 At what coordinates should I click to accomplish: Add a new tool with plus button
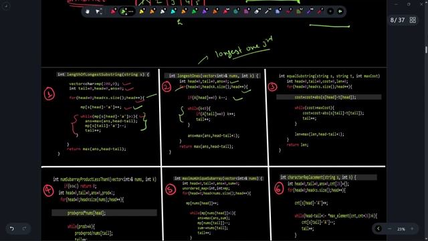pyautogui.click(x=330, y=11)
